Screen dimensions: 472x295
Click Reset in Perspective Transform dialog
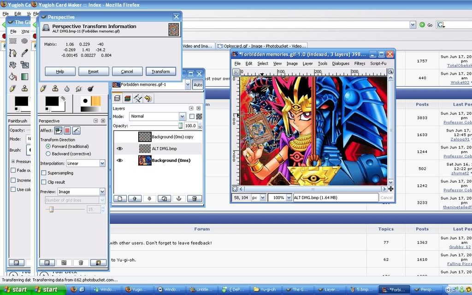[93, 71]
